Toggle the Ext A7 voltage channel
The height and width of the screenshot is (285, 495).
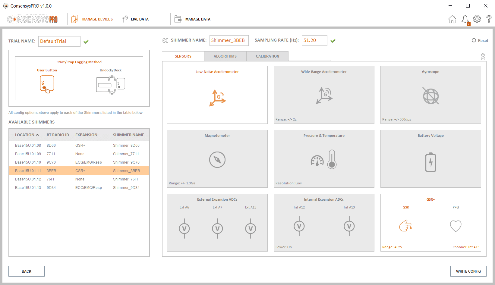[x=218, y=229]
